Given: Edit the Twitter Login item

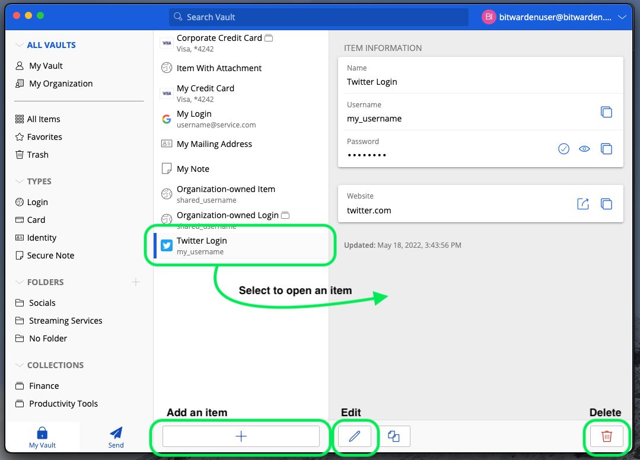Looking at the screenshot, I should [x=355, y=436].
